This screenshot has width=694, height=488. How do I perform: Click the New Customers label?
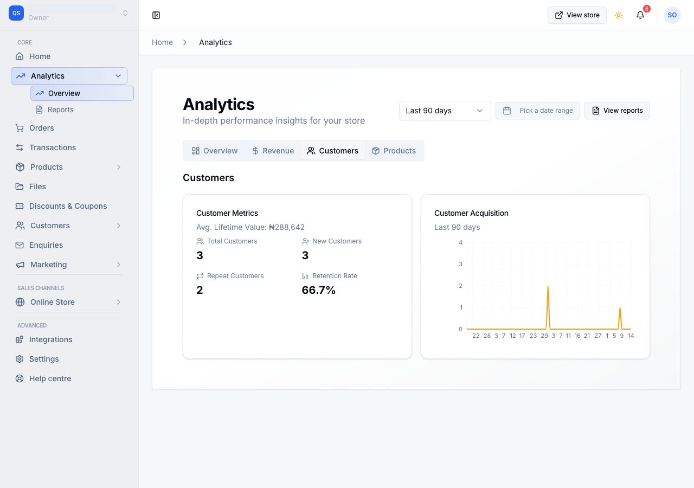[x=337, y=241]
